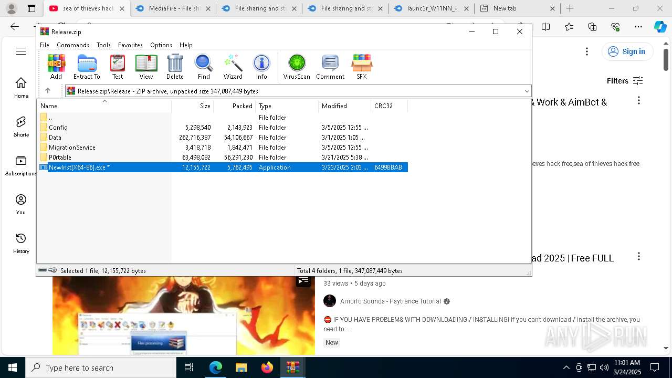
Task: Click the video thumbnail on YouTube
Action: pos(184,316)
